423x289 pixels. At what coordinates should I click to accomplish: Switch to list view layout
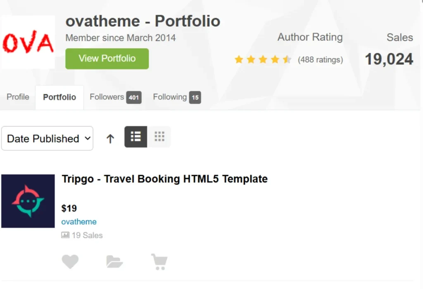[135, 137]
